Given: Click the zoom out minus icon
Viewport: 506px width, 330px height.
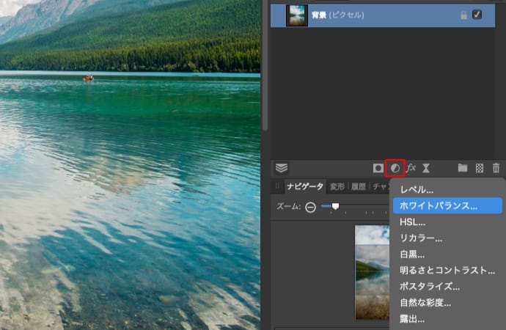Looking at the screenshot, I should click(310, 207).
